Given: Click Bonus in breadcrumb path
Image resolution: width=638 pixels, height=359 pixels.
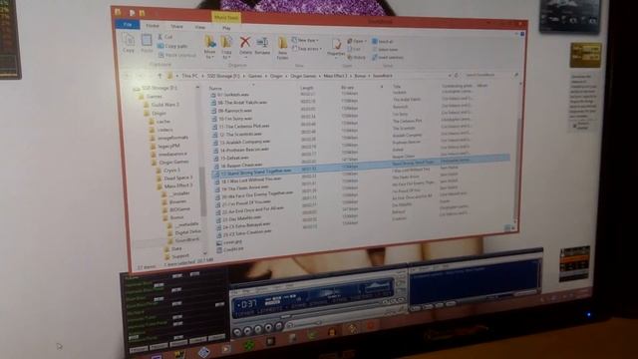Looking at the screenshot, I should [360, 76].
